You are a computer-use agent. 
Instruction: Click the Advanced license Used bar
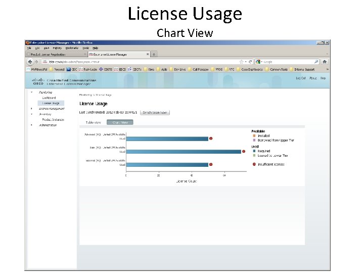coord(167,139)
